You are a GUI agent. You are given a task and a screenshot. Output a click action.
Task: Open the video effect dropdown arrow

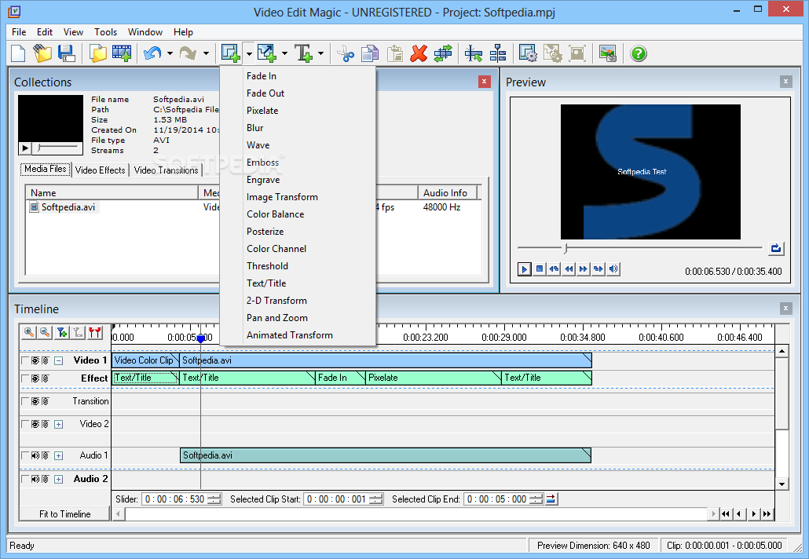pos(249,53)
